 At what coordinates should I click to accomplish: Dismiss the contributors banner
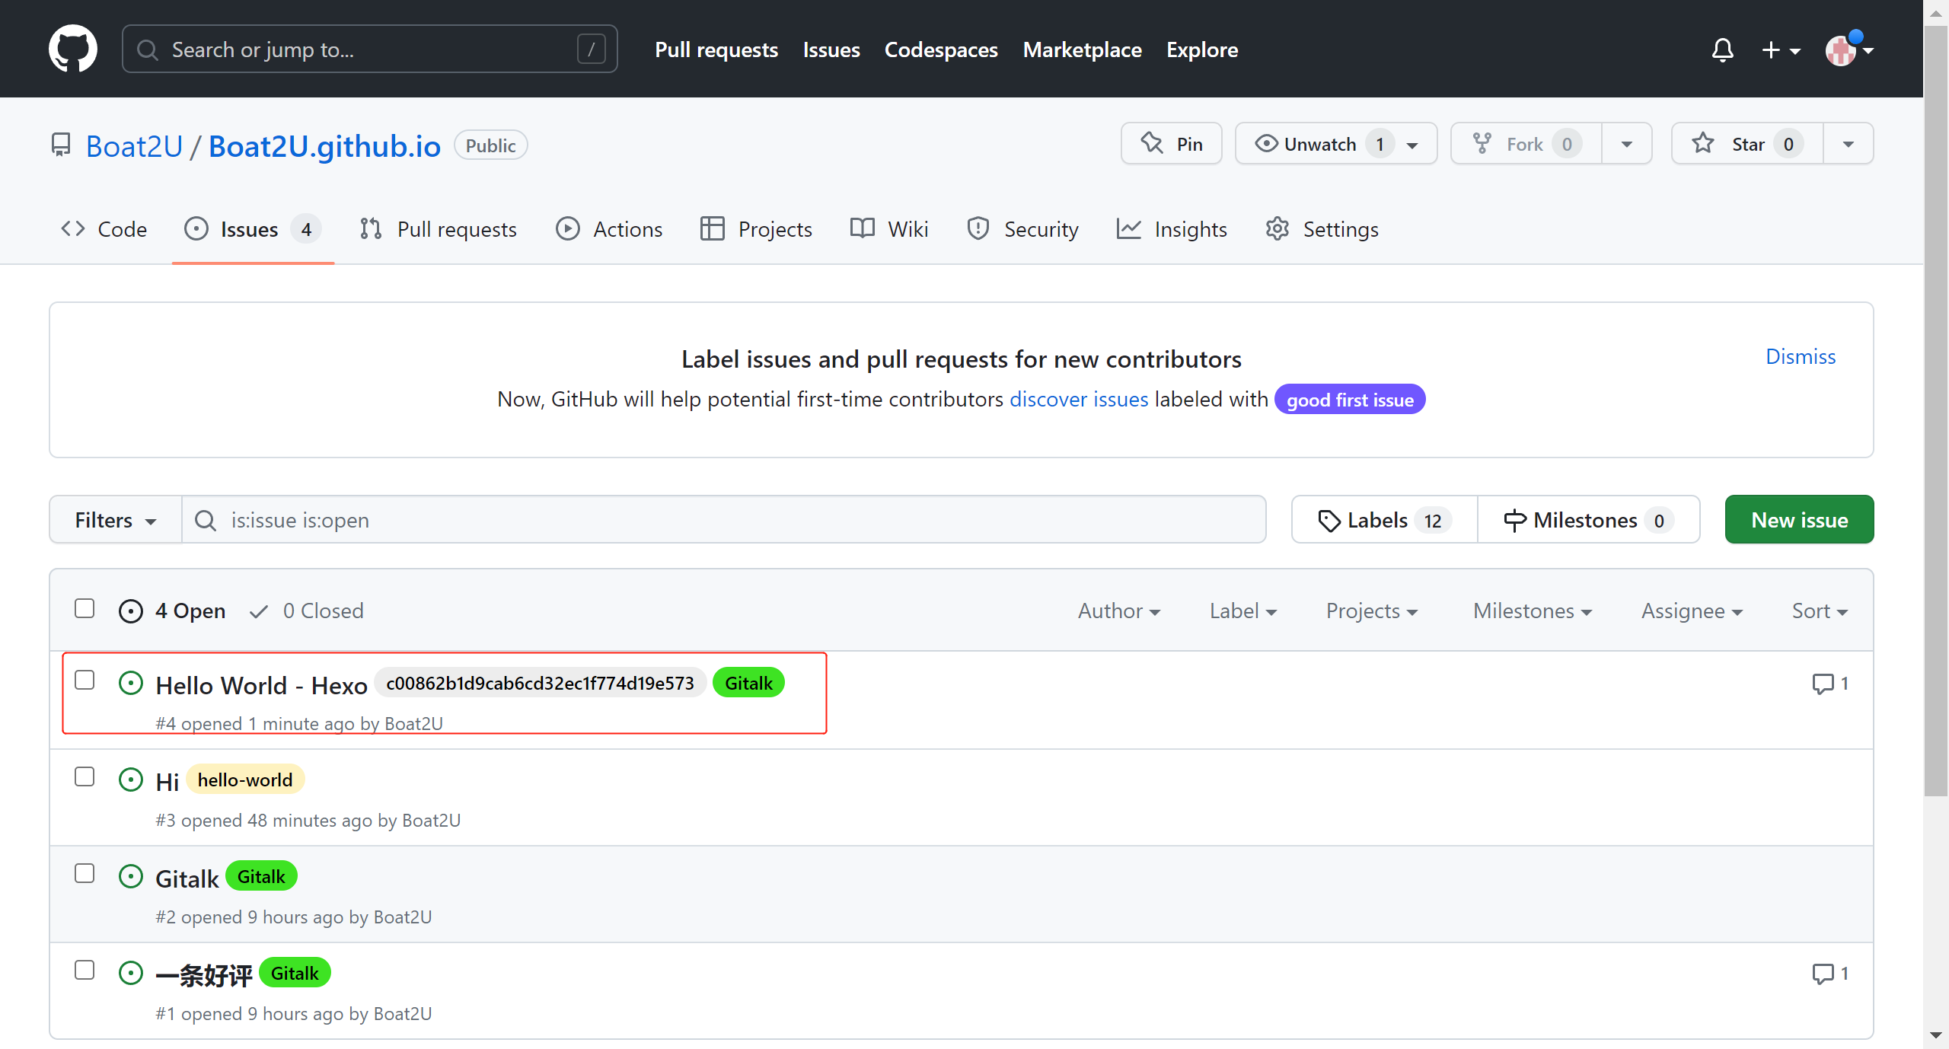click(1801, 356)
